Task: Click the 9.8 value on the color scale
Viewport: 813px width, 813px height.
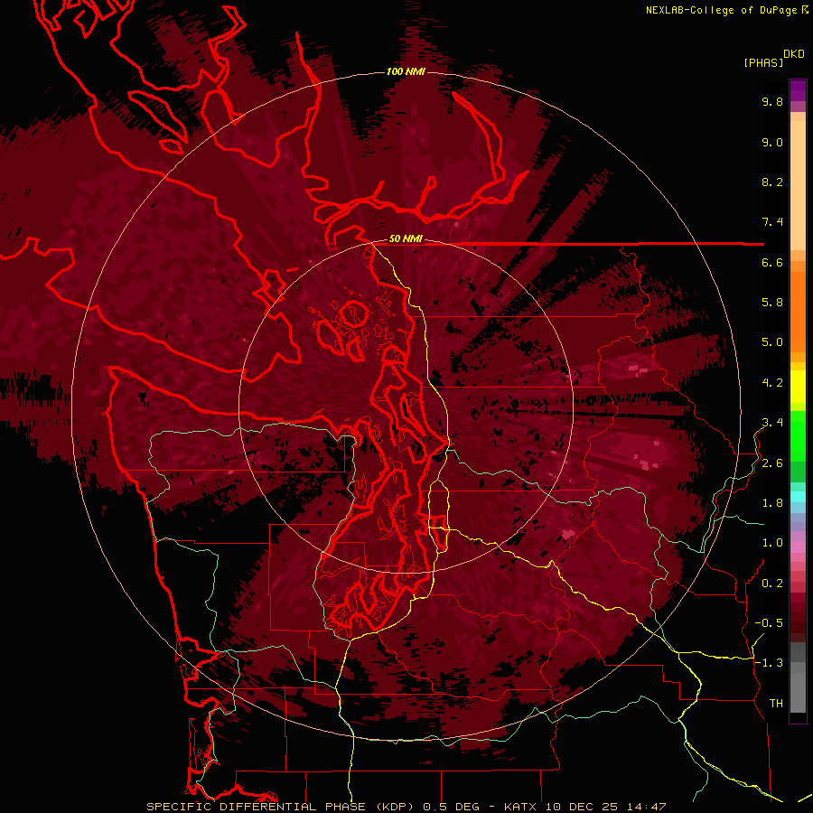Action: (772, 101)
